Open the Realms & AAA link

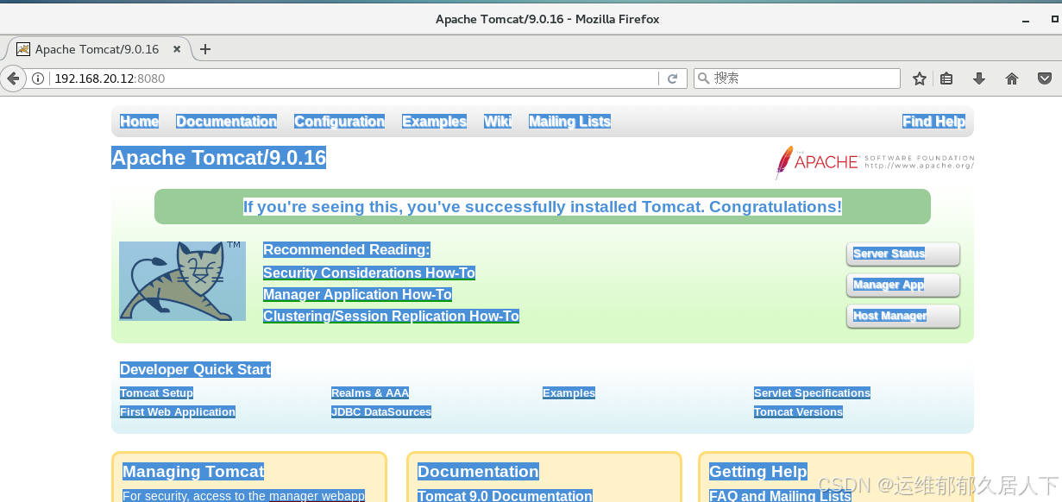pos(370,393)
